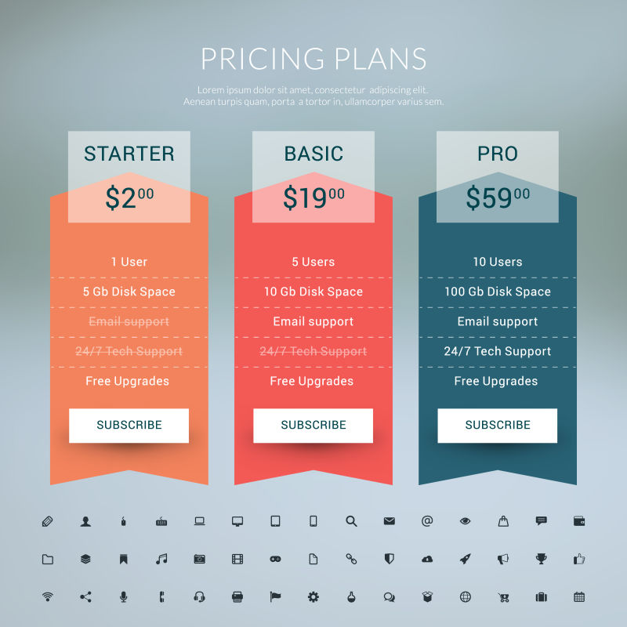Click the microphone icon
This screenshot has width=627, height=627.
click(x=123, y=596)
